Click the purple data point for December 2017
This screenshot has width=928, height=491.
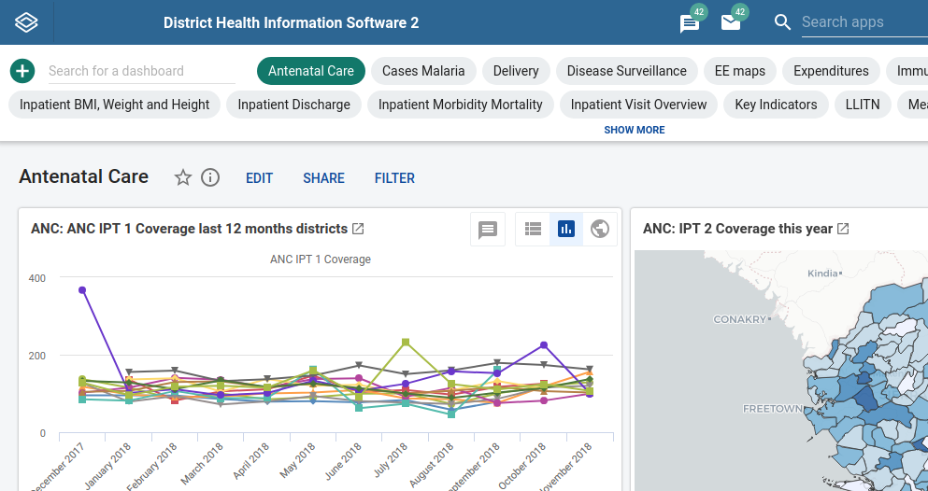(x=82, y=290)
